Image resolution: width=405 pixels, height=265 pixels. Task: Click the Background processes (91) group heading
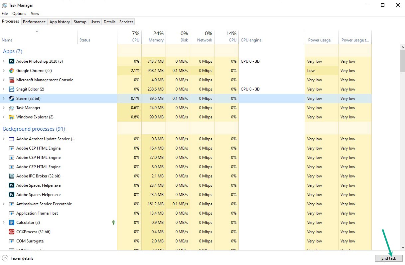pos(34,129)
